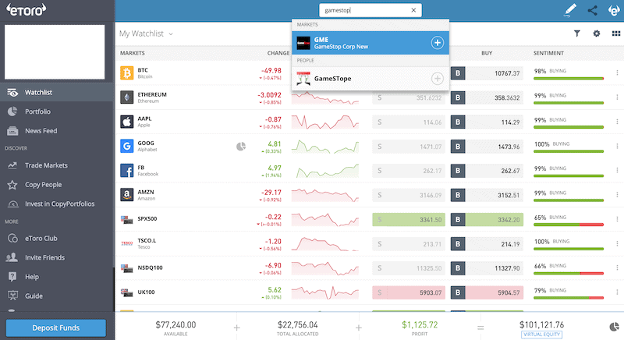Open AMZN row more options menu
The height and width of the screenshot is (340, 624).
(617, 195)
